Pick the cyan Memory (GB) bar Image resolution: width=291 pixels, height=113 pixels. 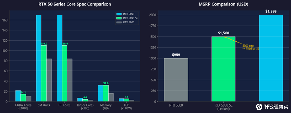(101, 93)
